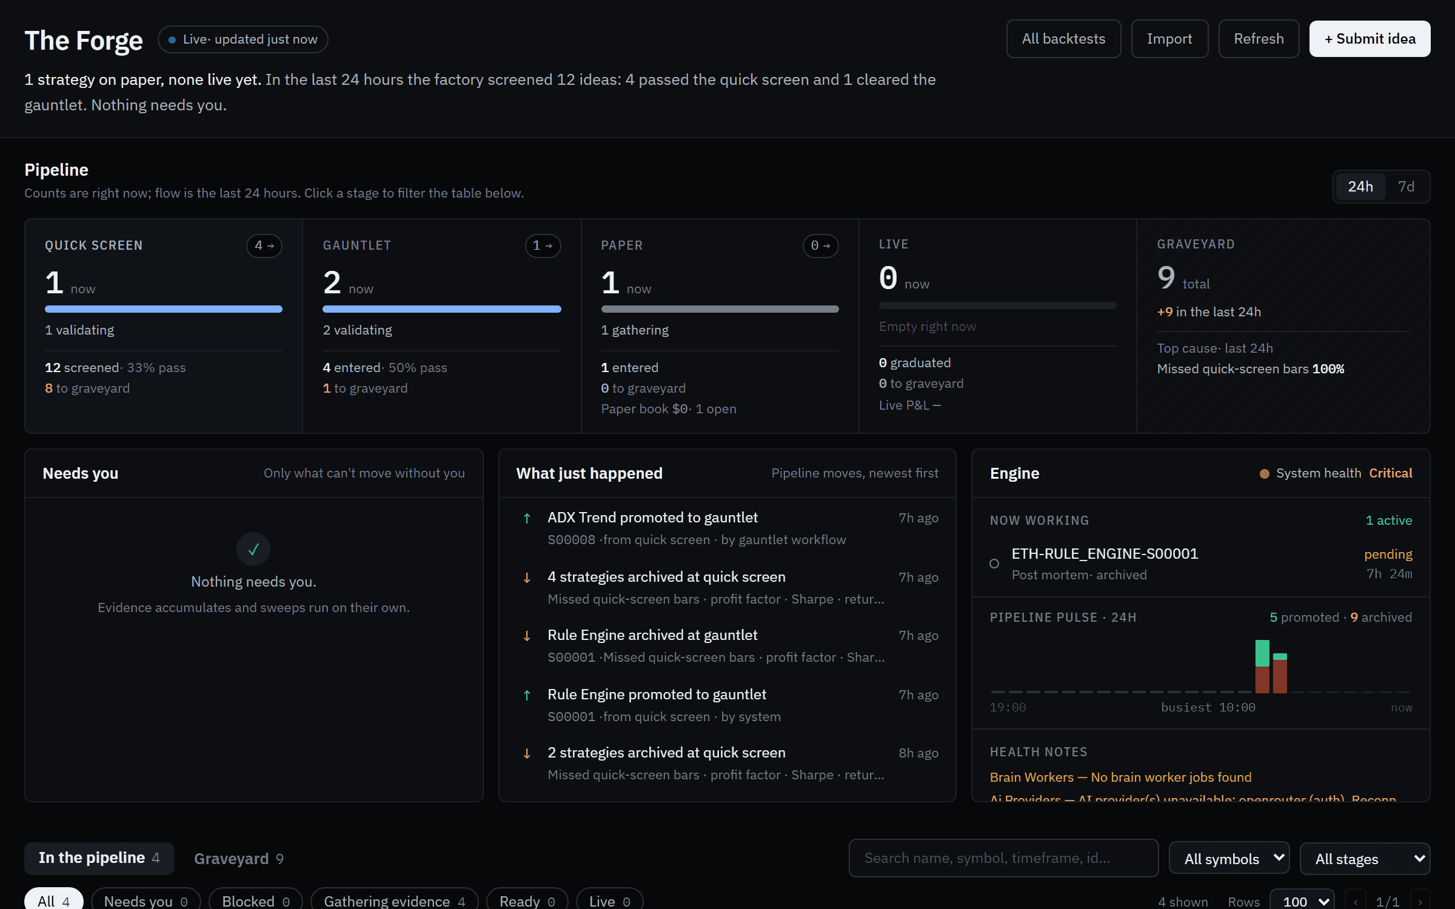1455x909 pixels.
Task: Open ADX Trend promoted to gauntlet event
Action: pyautogui.click(x=727, y=528)
